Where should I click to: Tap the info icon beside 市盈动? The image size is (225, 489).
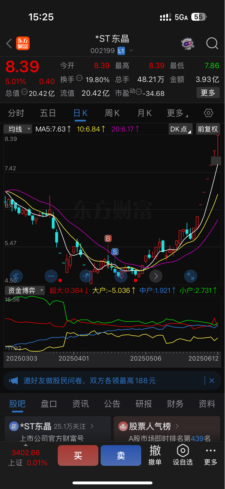[139, 92]
